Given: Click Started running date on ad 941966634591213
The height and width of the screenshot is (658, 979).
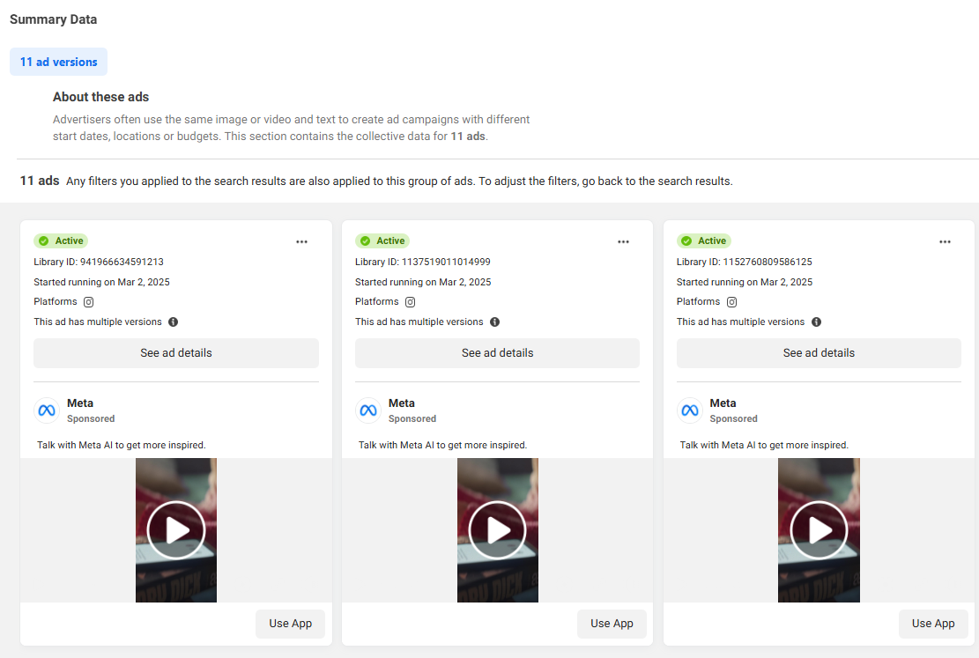Looking at the screenshot, I should [101, 282].
